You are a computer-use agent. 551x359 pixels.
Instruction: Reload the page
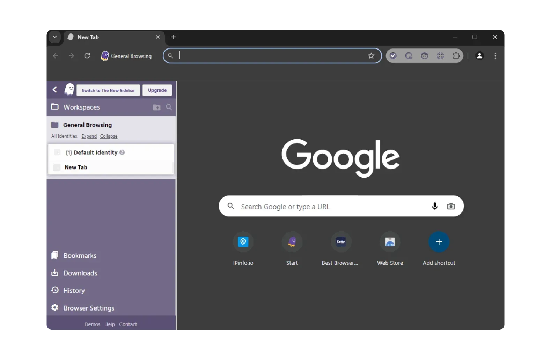click(87, 56)
